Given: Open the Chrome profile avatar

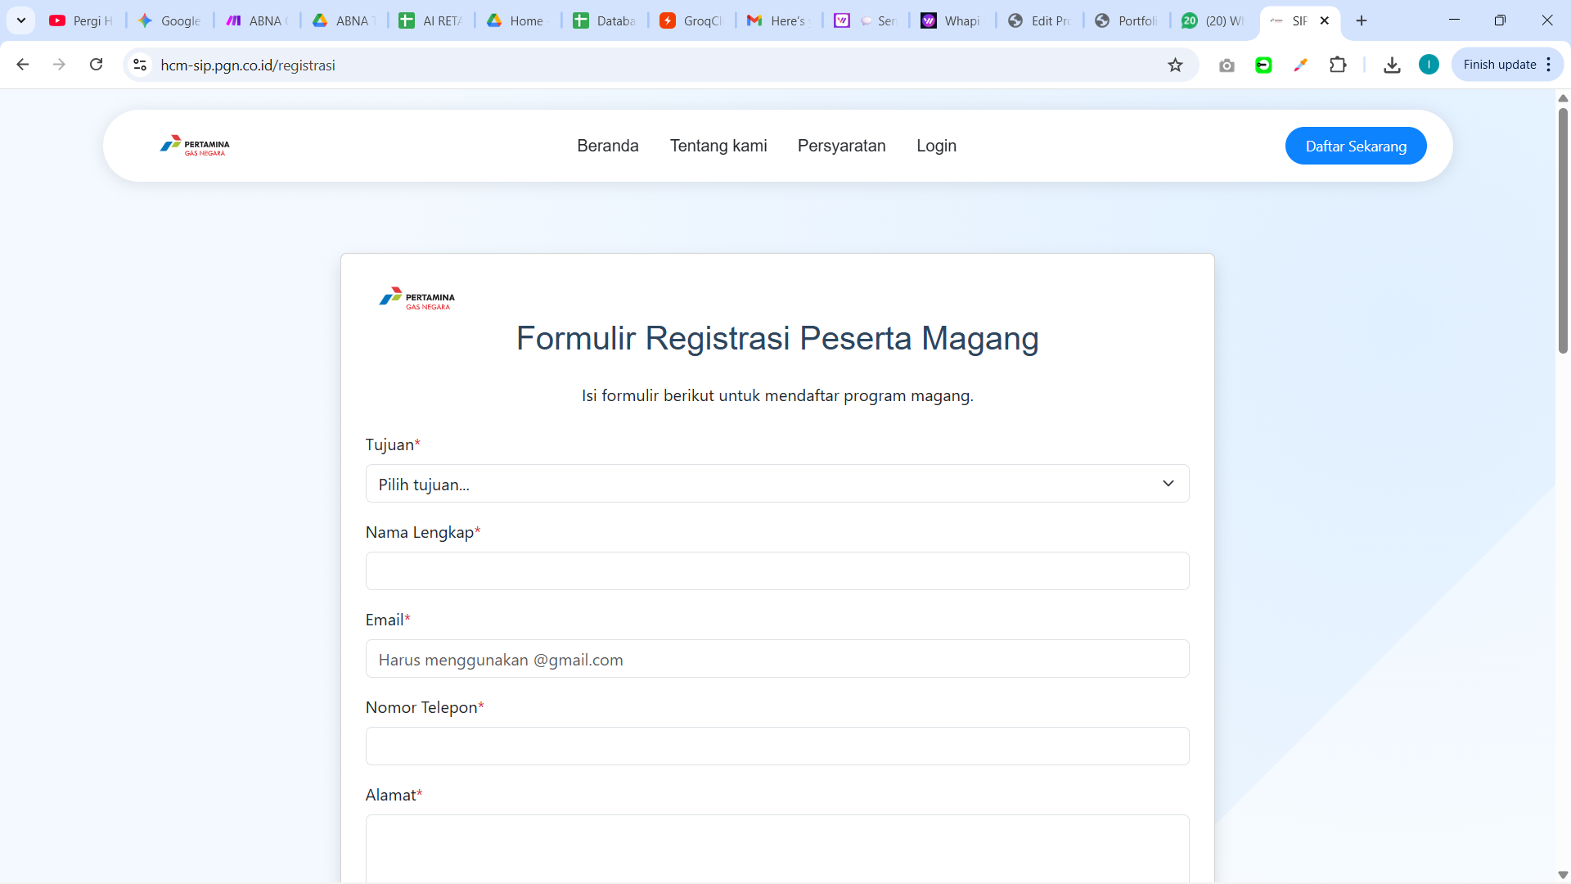Looking at the screenshot, I should pyautogui.click(x=1429, y=65).
